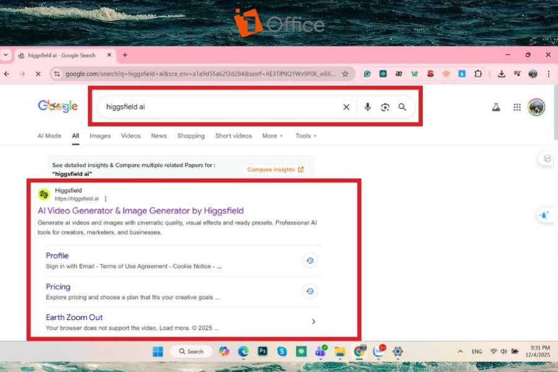This screenshot has height=372, width=558.
Task: Open history icon beside Profile sitelink
Action: [310, 260]
